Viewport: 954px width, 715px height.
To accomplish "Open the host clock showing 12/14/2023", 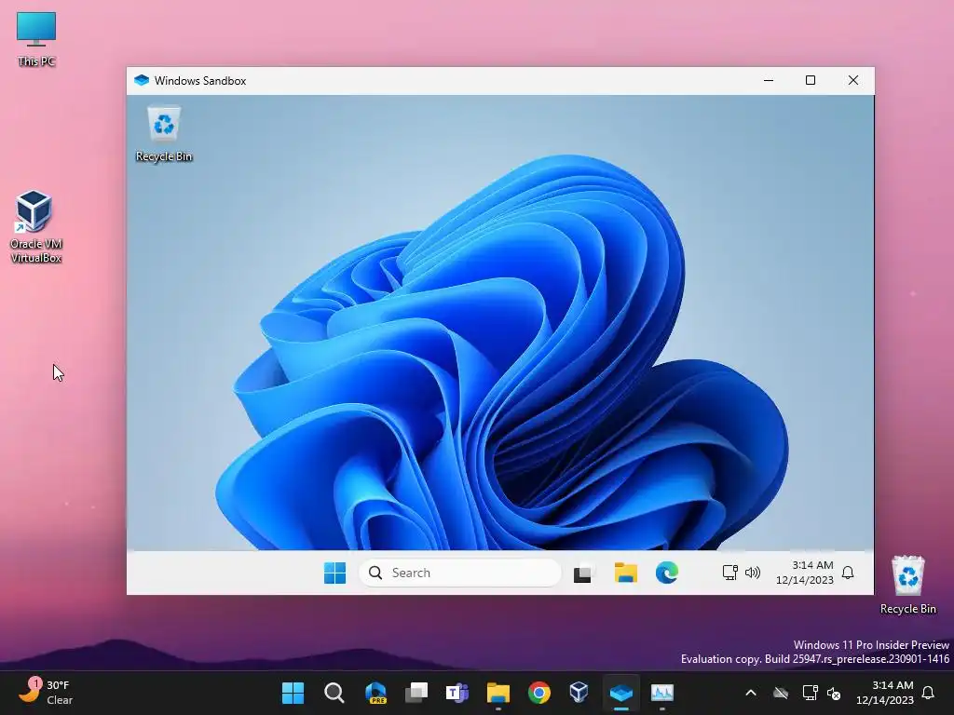I will [x=885, y=693].
